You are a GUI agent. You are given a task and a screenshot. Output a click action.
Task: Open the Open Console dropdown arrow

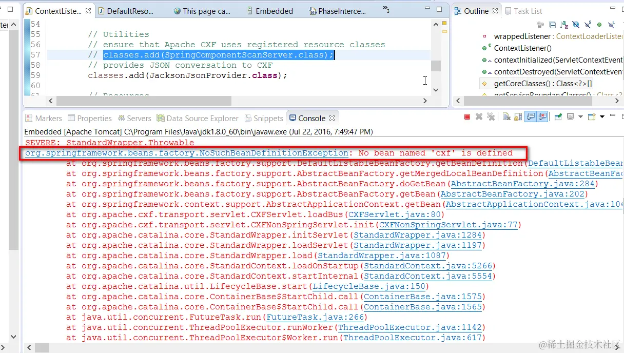602,117
